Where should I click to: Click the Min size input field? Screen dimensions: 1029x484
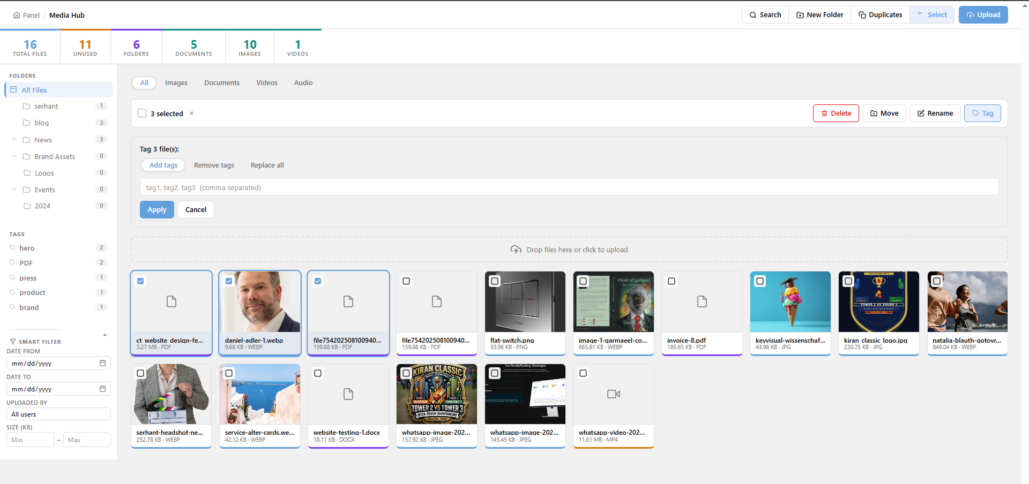pyautogui.click(x=31, y=440)
